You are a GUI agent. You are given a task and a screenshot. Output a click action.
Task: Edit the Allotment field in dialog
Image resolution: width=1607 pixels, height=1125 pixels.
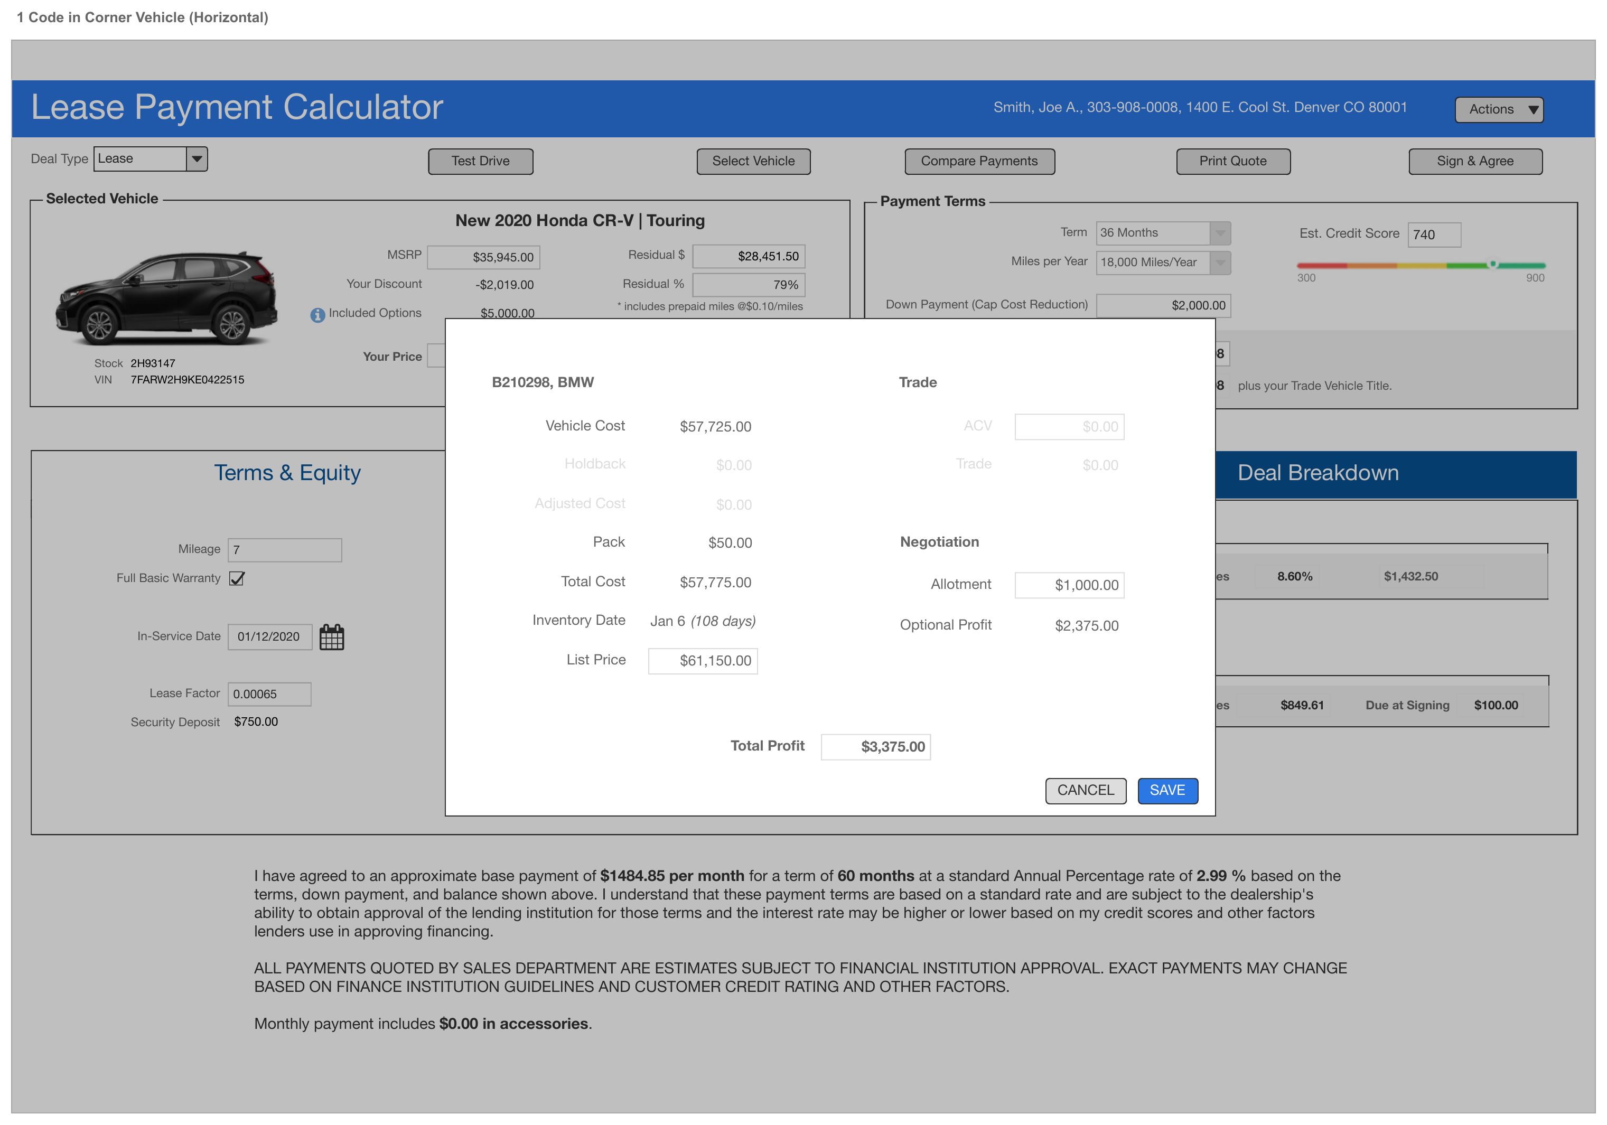[x=1069, y=585]
